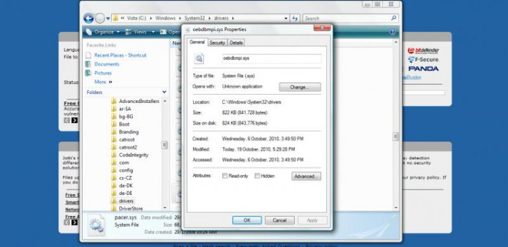Open Recent Places - Shortcut link
508x247 pixels.
(120, 55)
